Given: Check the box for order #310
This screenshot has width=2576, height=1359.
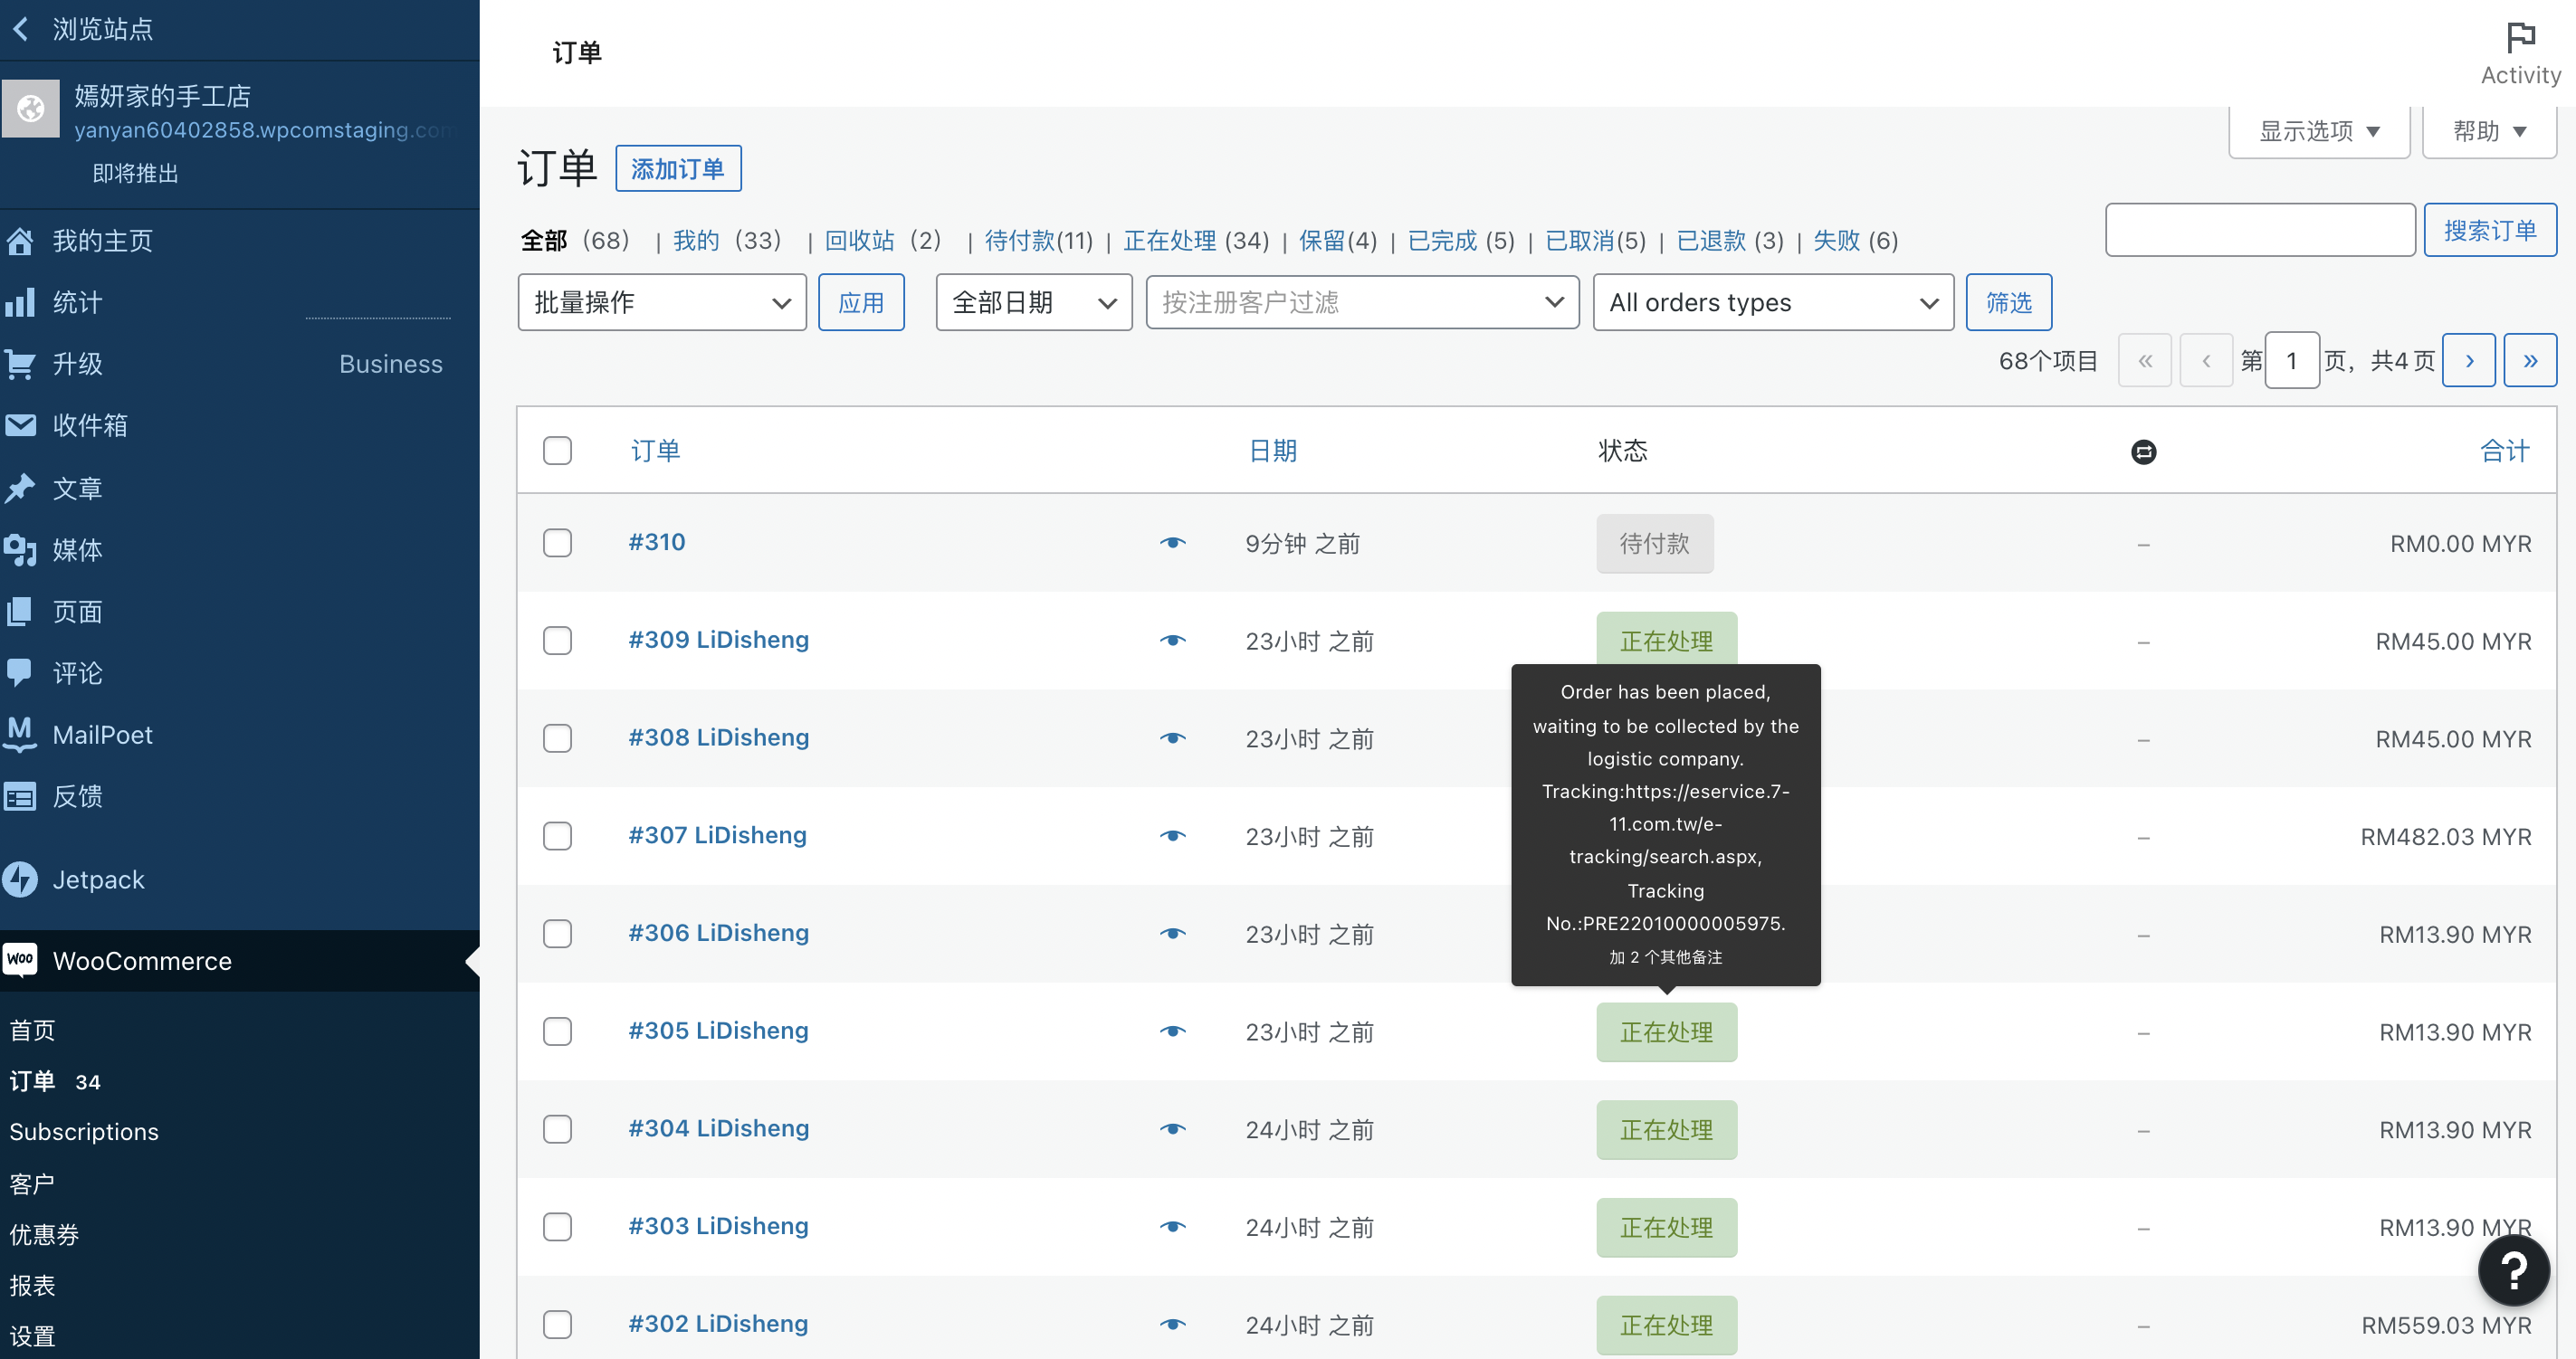Looking at the screenshot, I should pyautogui.click(x=557, y=543).
